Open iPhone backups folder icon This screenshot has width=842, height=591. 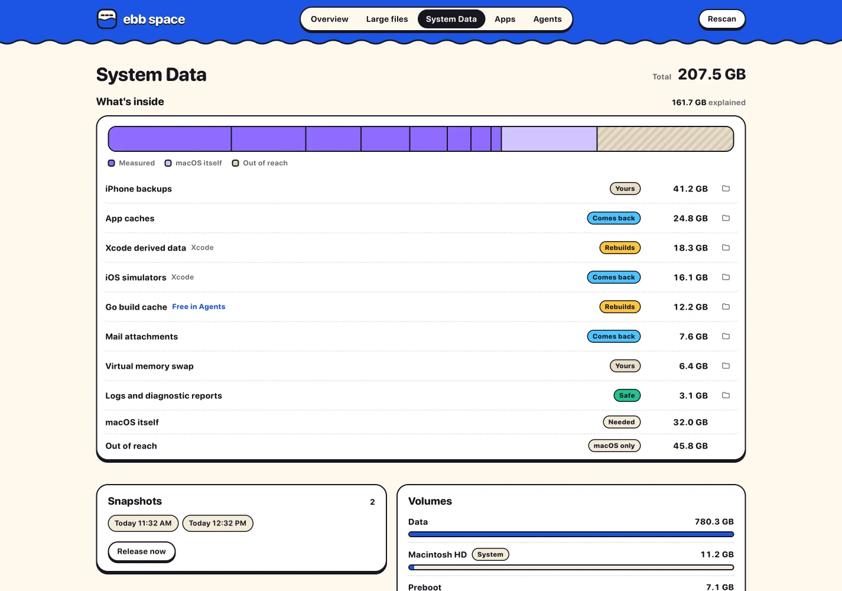[726, 189]
